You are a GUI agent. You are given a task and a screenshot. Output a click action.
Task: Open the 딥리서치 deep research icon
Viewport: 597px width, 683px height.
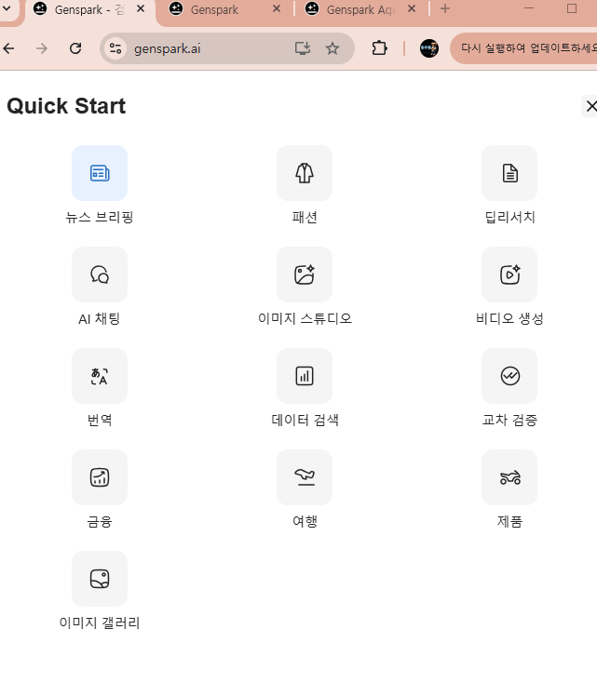click(509, 173)
